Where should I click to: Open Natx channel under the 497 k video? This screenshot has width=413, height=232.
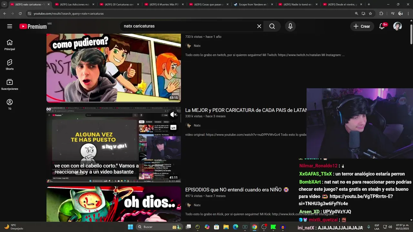pyautogui.click(x=197, y=205)
